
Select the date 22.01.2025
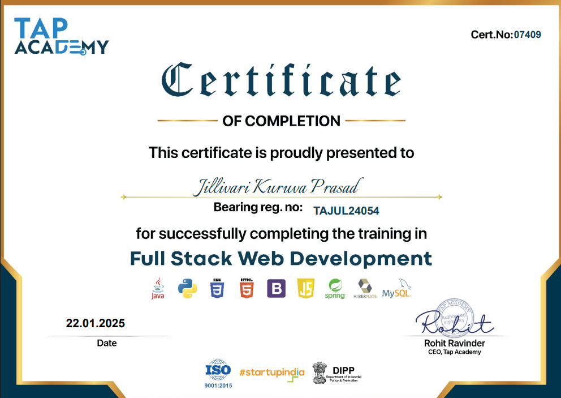[96, 323]
